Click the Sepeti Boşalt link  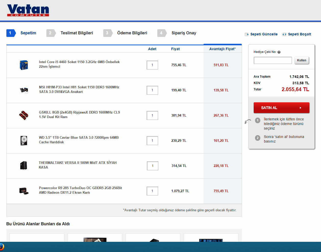(x=300, y=34)
